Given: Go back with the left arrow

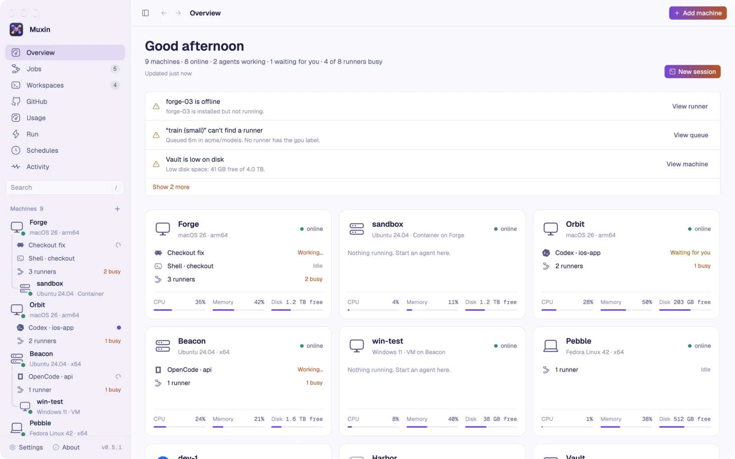Looking at the screenshot, I should (164, 13).
